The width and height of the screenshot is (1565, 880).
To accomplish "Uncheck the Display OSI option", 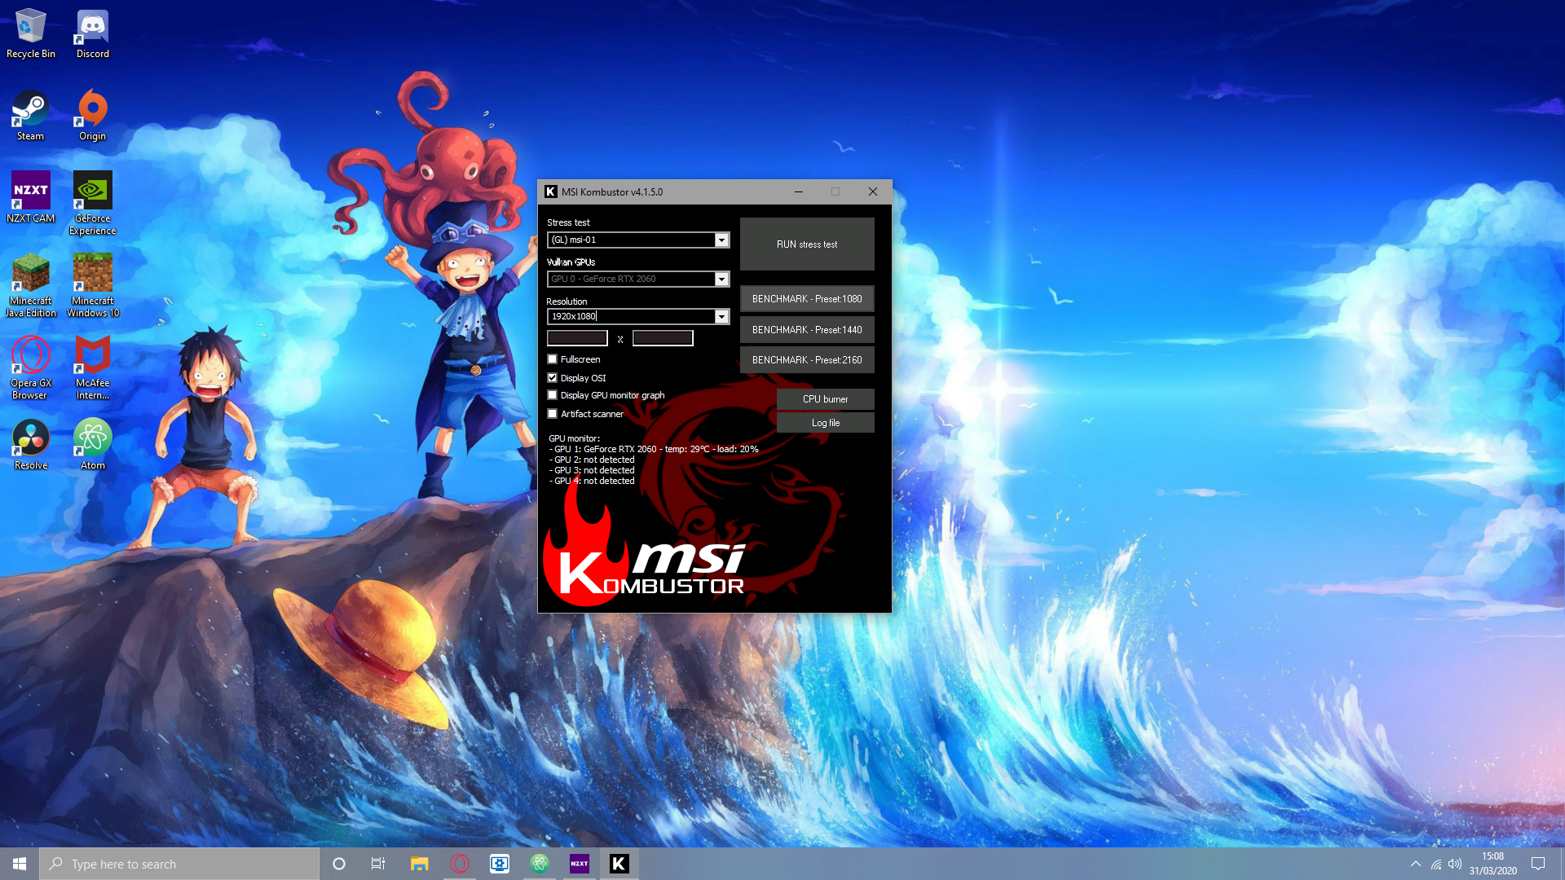I will pyautogui.click(x=553, y=378).
